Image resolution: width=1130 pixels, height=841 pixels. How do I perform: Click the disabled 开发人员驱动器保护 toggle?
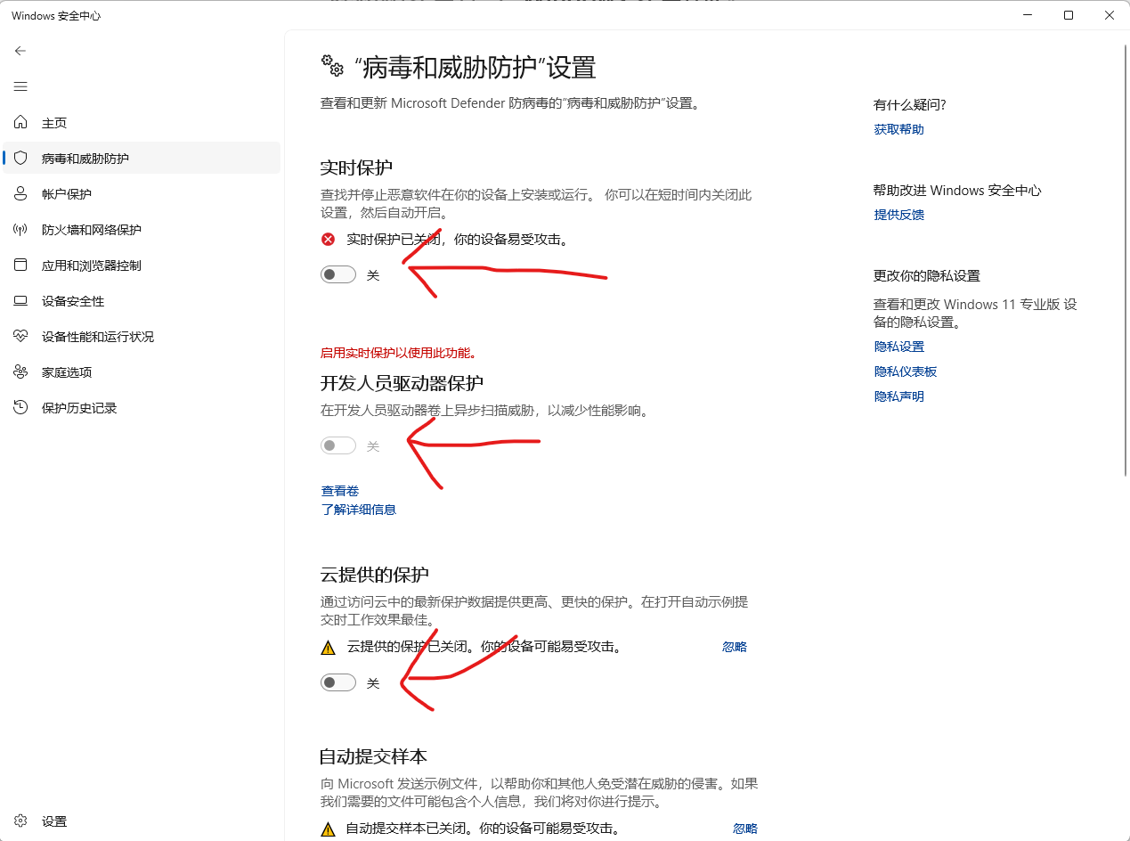pyautogui.click(x=338, y=445)
